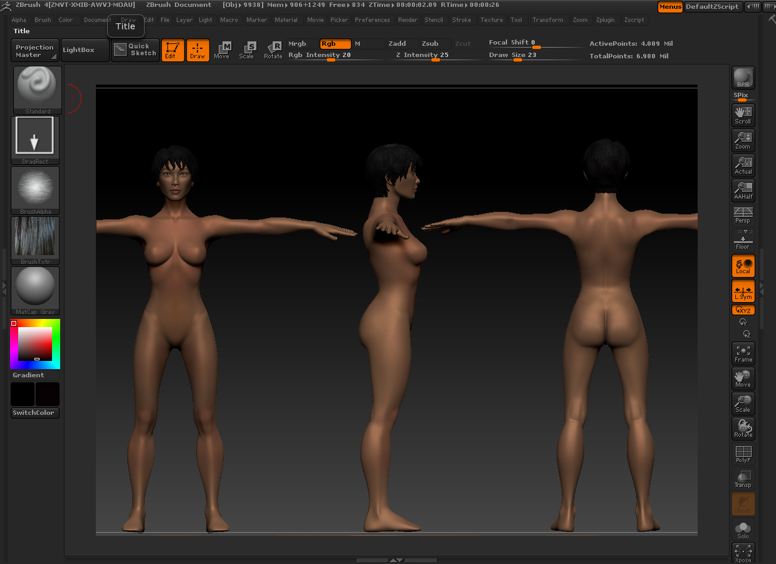The width and height of the screenshot is (776, 564).
Task: Open the Brush menu
Action: [43, 20]
